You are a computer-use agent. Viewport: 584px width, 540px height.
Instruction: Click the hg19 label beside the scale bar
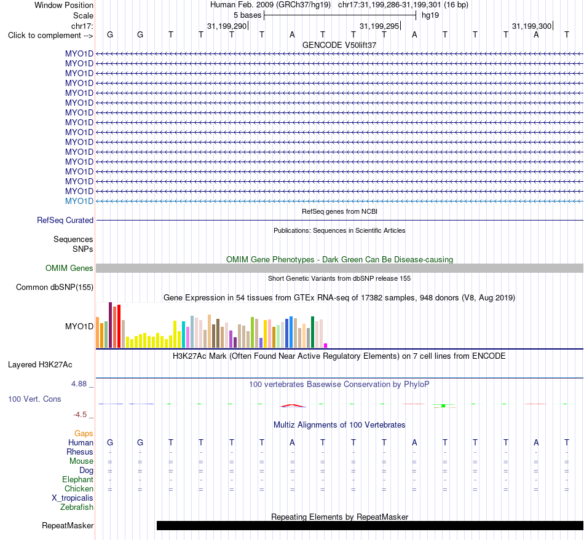point(430,15)
